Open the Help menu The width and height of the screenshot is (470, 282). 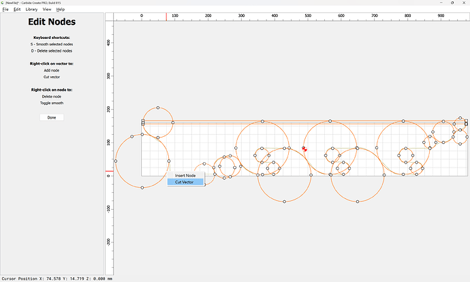61,10
